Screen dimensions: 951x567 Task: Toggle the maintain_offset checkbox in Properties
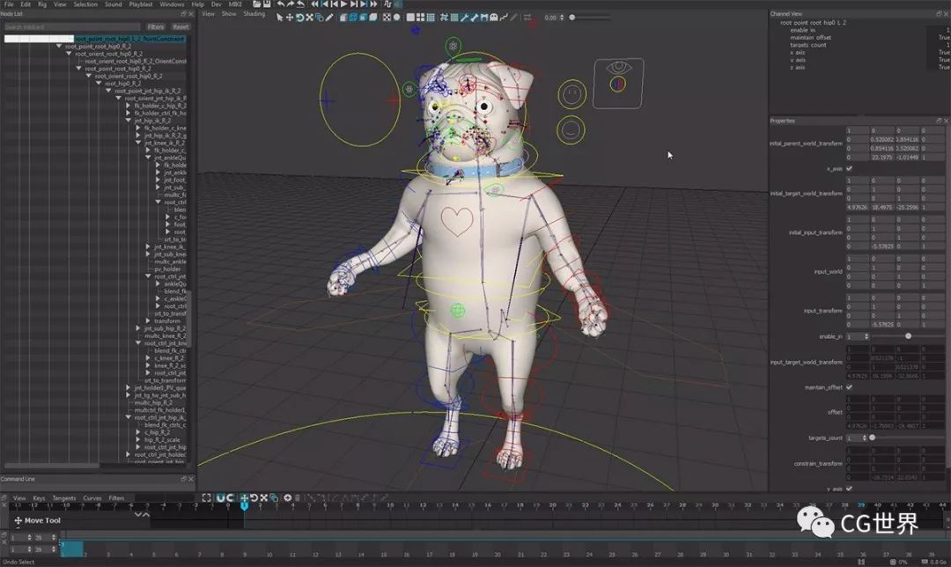pos(849,387)
